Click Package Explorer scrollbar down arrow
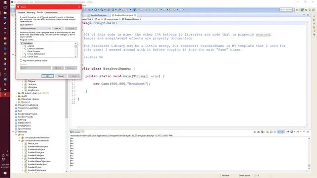317x178 pixels. point(66,172)
